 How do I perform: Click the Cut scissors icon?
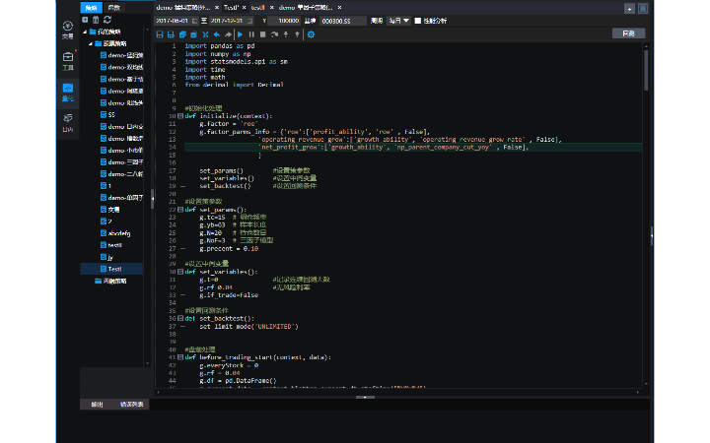[205, 34]
